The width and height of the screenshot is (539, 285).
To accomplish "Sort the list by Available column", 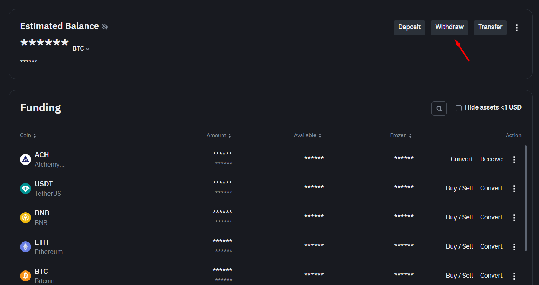I will (x=308, y=135).
